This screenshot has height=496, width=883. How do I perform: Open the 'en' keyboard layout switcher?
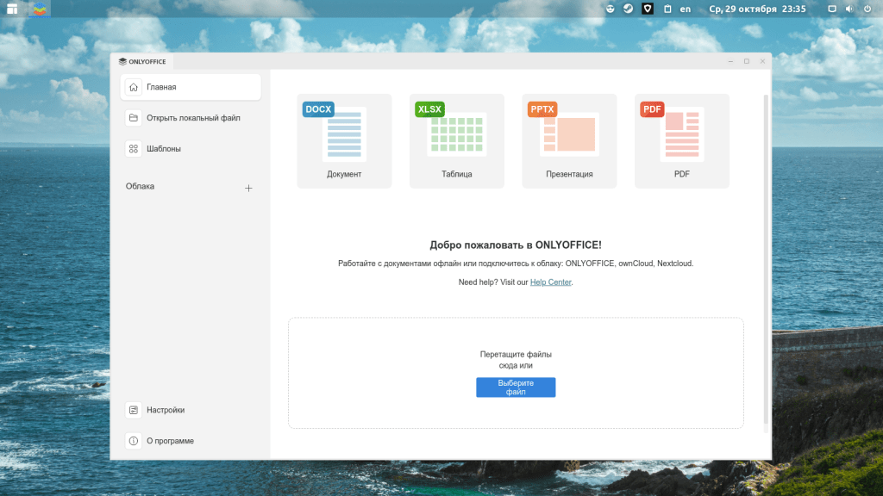(686, 9)
